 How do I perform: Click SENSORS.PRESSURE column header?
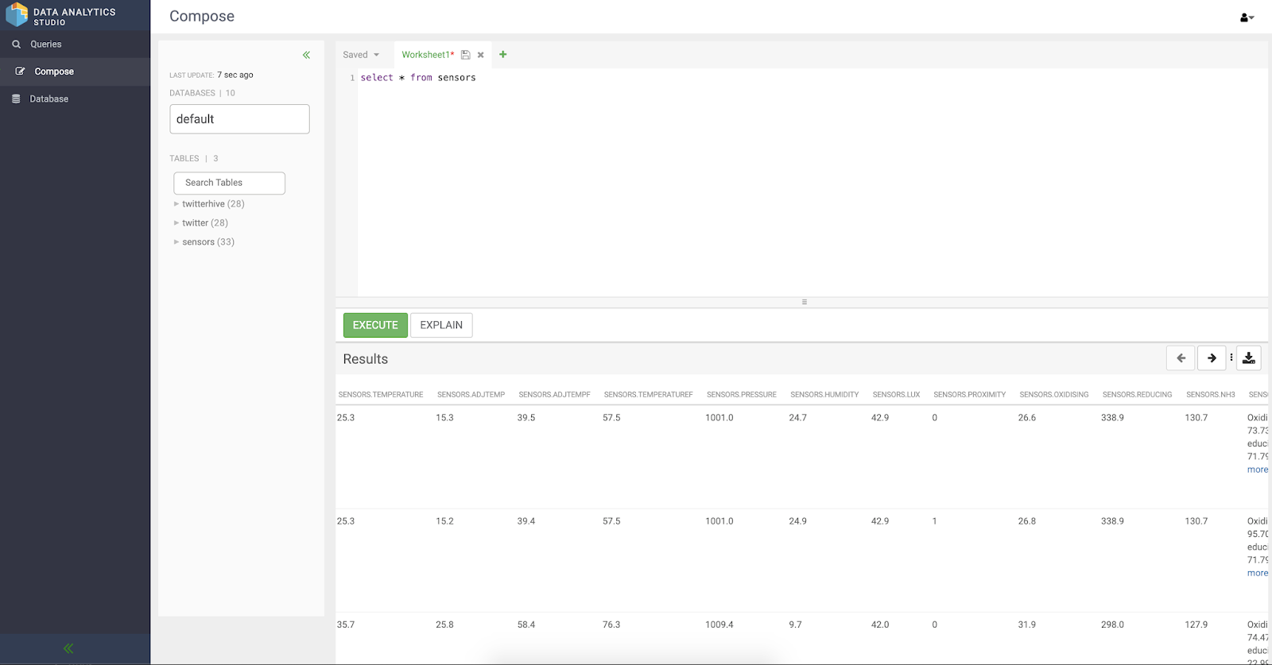pos(741,395)
